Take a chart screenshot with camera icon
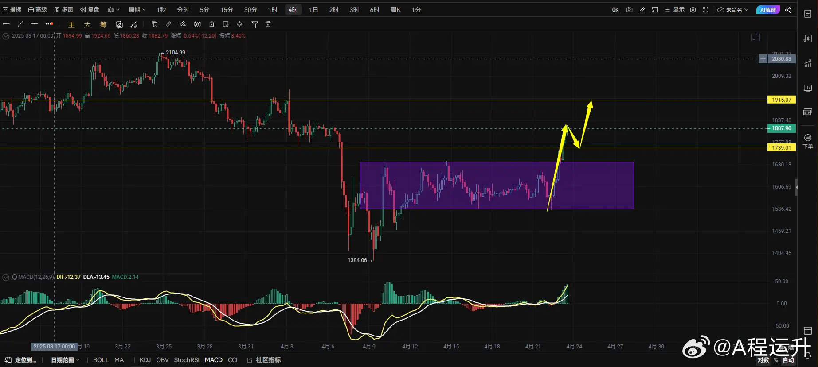The height and width of the screenshot is (367, 818). click(629, 10)
